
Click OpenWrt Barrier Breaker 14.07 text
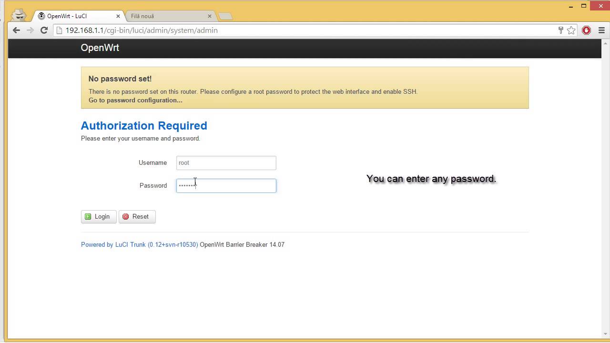[242, 244]
